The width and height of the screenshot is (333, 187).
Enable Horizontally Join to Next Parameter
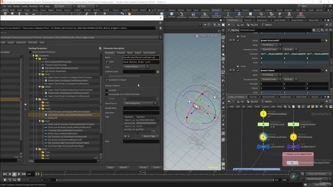click(107, 94)
